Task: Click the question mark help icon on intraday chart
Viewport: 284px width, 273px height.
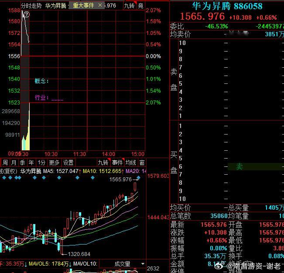Action: (27, 14)
